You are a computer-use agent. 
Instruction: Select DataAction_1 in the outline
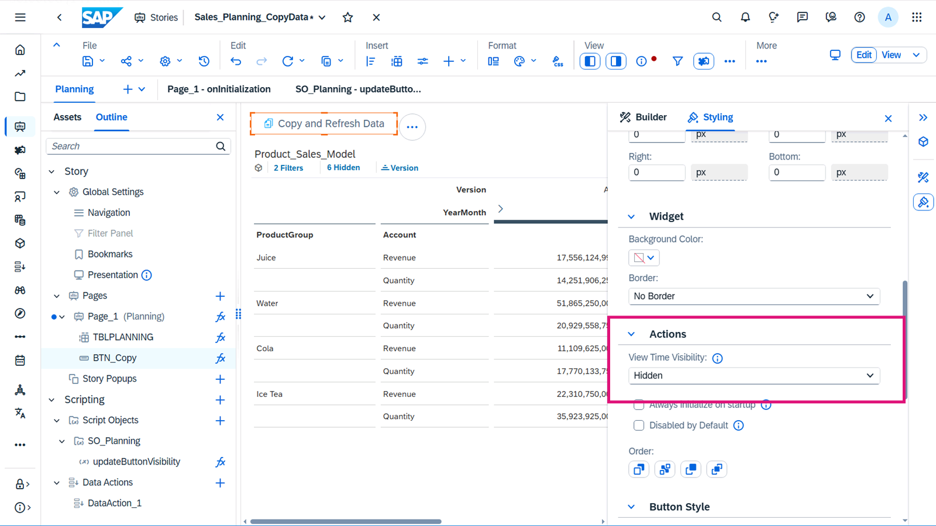point(115,504)
